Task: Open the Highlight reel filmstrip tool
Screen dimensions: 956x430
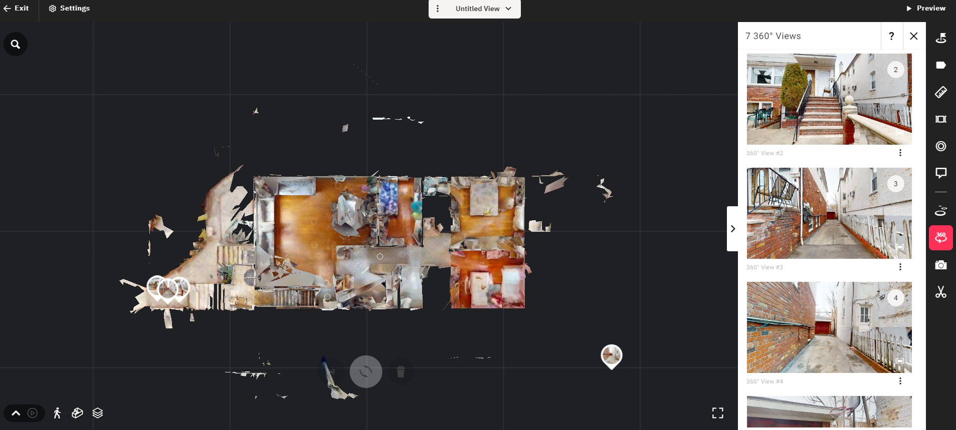Action: tap(941, 119)
